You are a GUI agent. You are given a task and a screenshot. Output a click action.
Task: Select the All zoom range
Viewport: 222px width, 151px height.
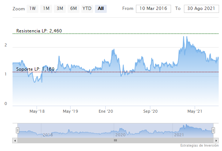(101, 9)
